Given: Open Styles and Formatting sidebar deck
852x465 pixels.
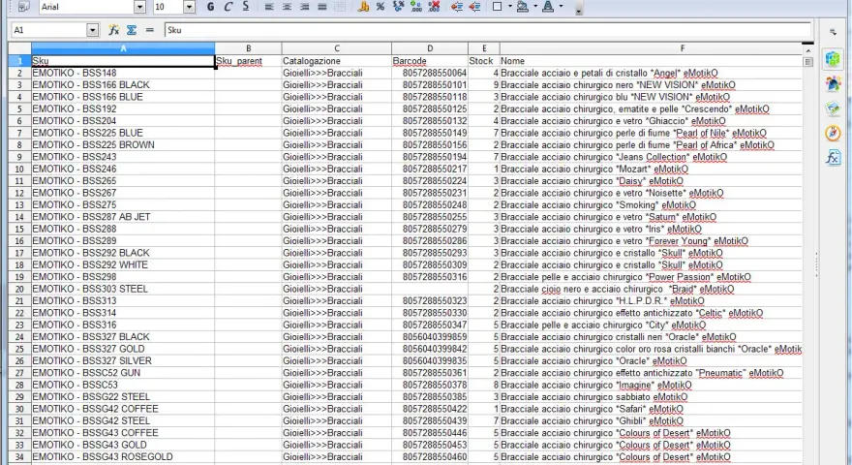Looking at the screenshot, I should pyautogui.click(x=833, y=83).
